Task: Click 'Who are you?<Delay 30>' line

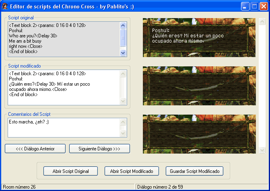Action: 33,36
